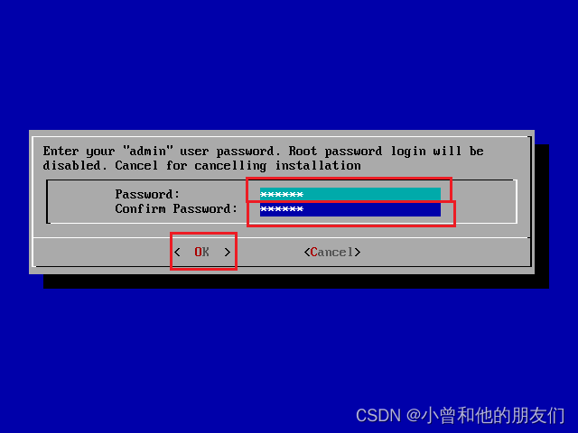Click the "Password:" label text
The height and width of the screenshot is (433, 578).
click(147, 195)
